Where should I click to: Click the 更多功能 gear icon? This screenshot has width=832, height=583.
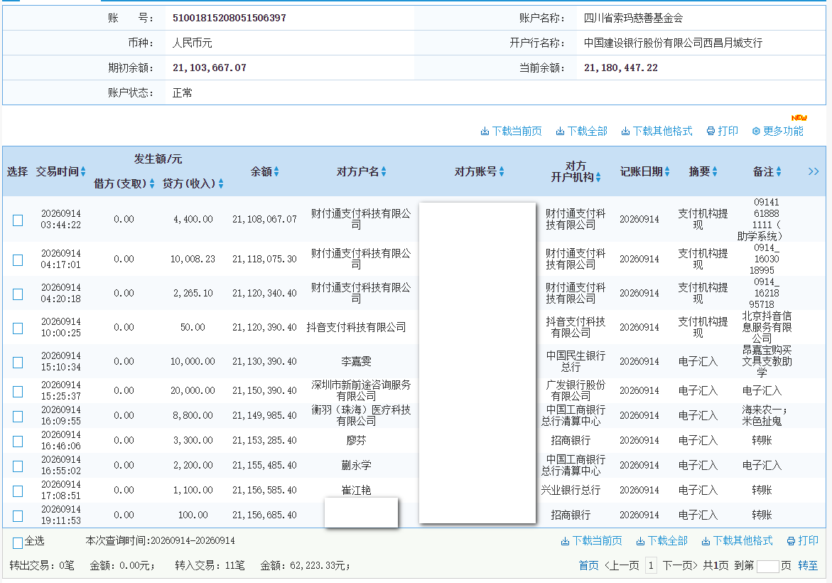(x=756, y=131)
